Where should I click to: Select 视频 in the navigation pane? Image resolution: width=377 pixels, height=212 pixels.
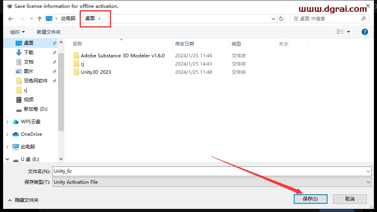pyautogui.click(x=29, y=99)
